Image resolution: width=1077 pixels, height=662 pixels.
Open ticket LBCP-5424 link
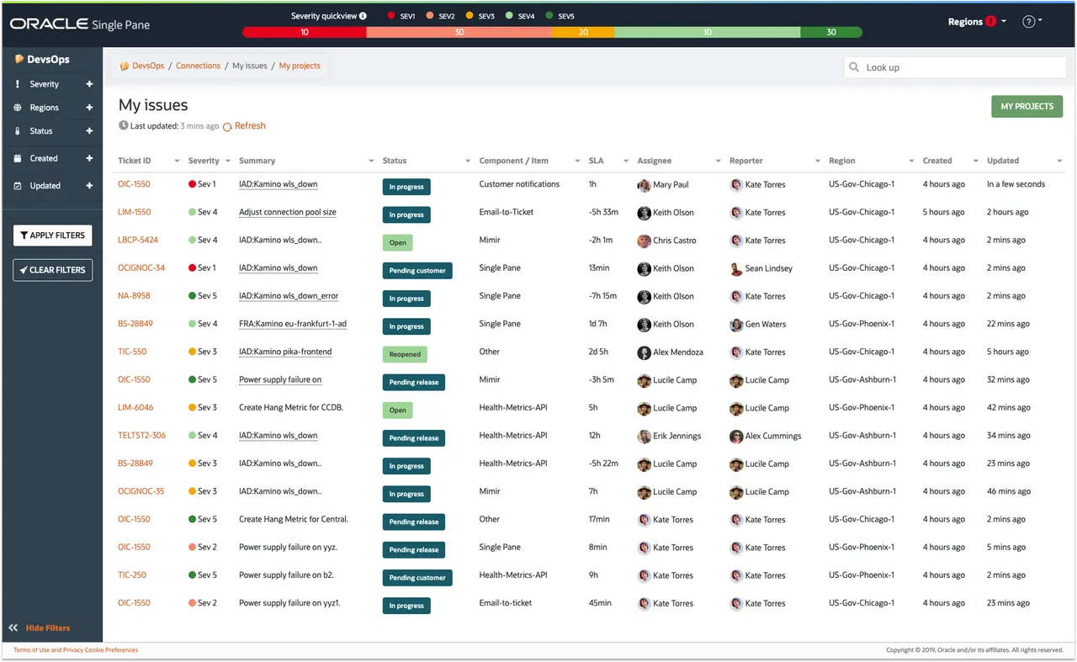pyautogui.click(x=138, y=240)
